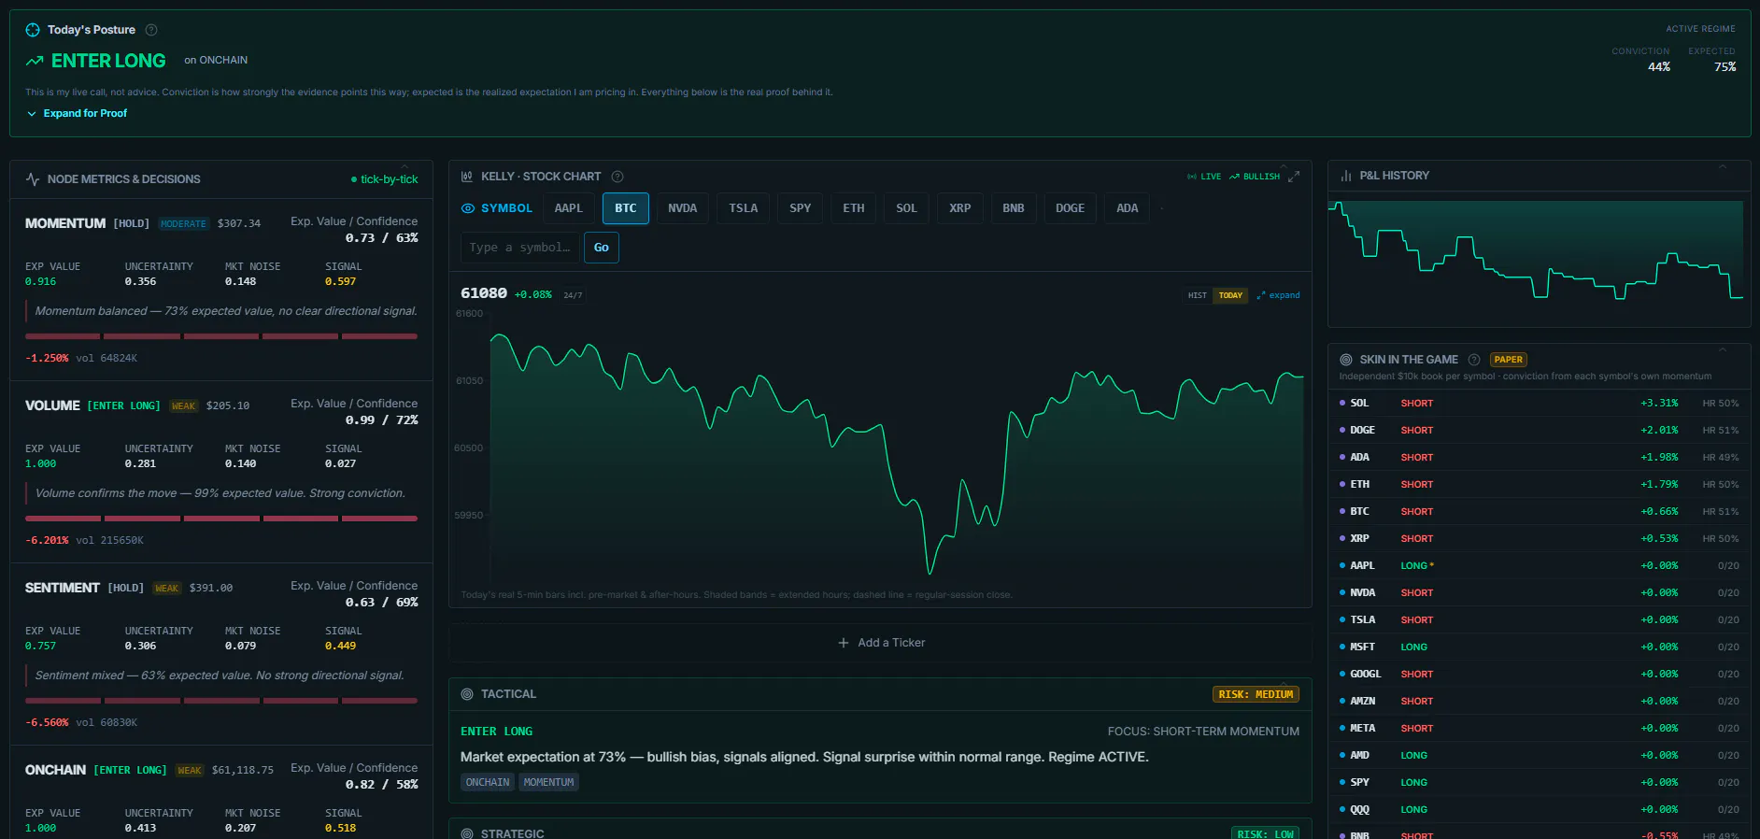Open the help icon beside Today's Posture
1760x839 pixels.
tap(151, 30)
